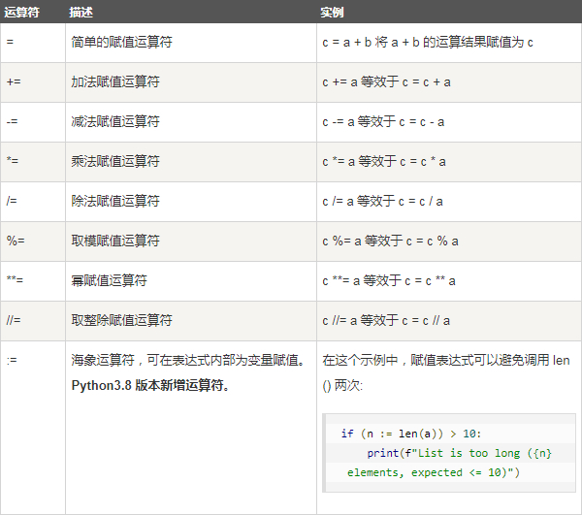Select the += operator cell
Viewport: 582px width, 515px height.
click(14, 82)
